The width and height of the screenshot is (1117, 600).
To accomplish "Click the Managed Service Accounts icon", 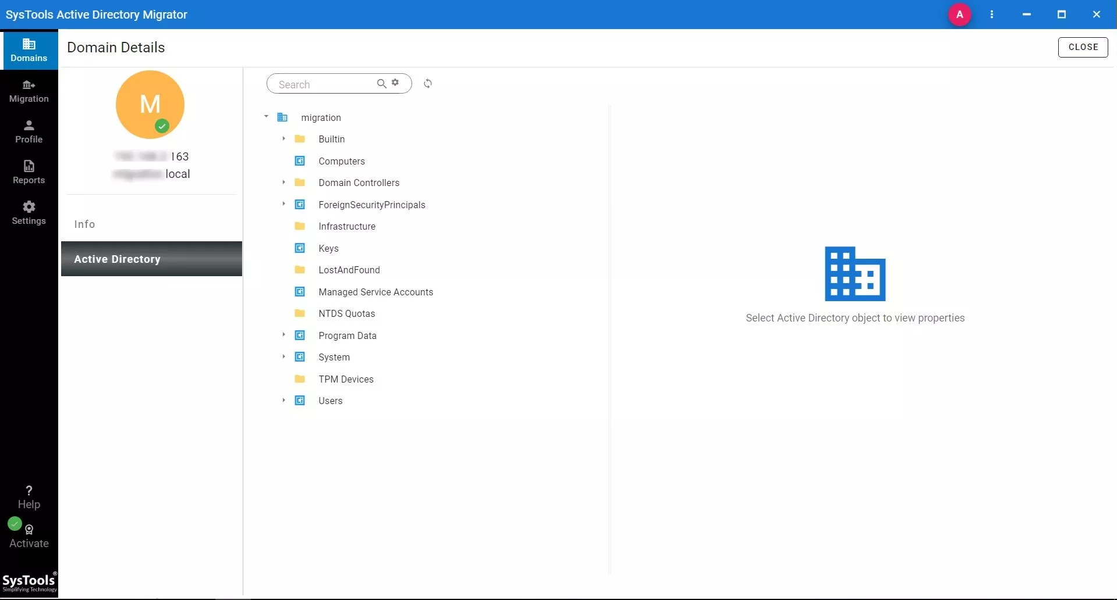I will pyautogui.click(x=300, y=292).
